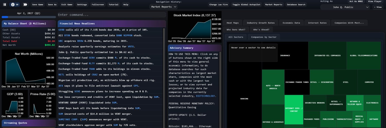
Task: Open the Who Owns What? tab
Action: (x=236, y=29)
